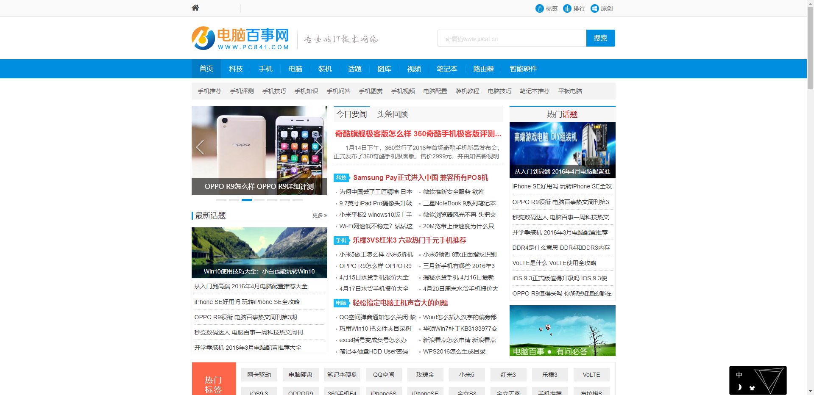
Task: Select the active third carousel indicator
Action: [x=247, y=200]
